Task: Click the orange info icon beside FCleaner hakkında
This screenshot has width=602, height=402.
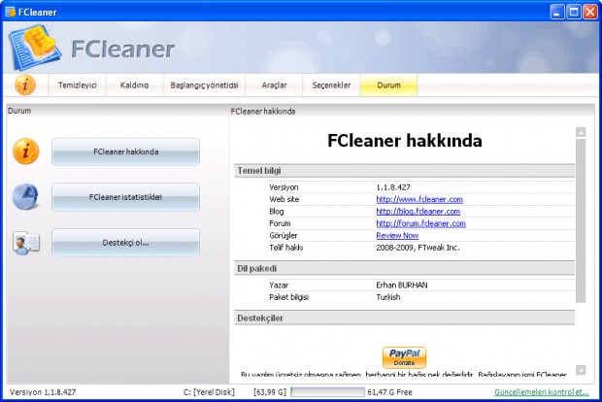Action: coord(25,151)
